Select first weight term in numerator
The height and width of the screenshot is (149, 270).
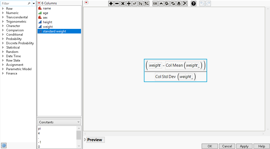click(155, 65)
